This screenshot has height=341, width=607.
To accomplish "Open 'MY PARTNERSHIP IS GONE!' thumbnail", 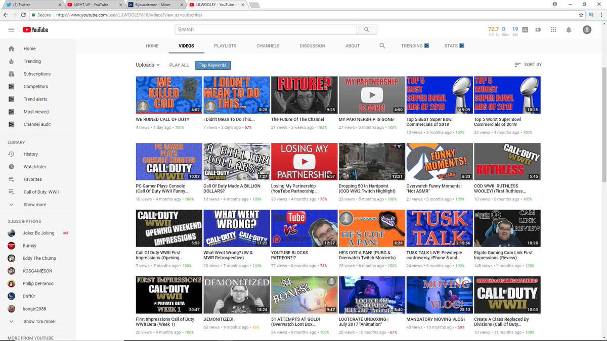I will pyautogui.click(x=372, y=95).
